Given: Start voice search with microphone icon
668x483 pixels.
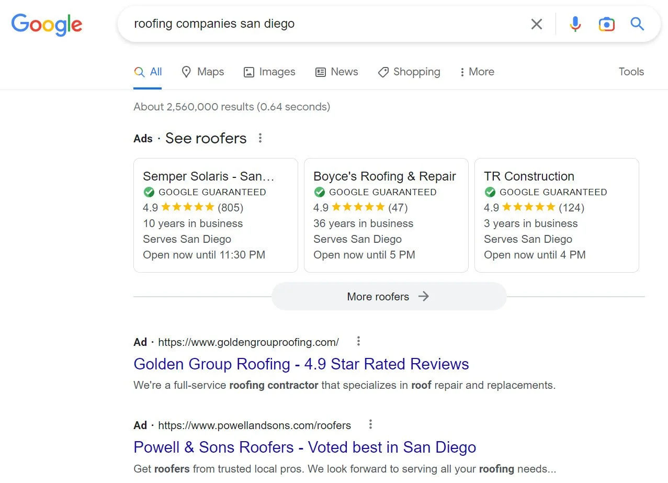Looking at the screenshot, I should coord(575,24).
